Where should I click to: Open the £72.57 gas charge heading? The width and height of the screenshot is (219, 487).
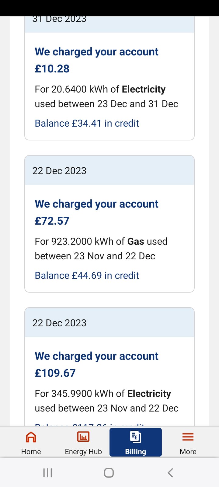point(96,212)
